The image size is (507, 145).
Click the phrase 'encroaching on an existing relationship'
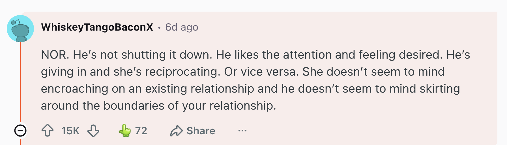pos(147,89)
